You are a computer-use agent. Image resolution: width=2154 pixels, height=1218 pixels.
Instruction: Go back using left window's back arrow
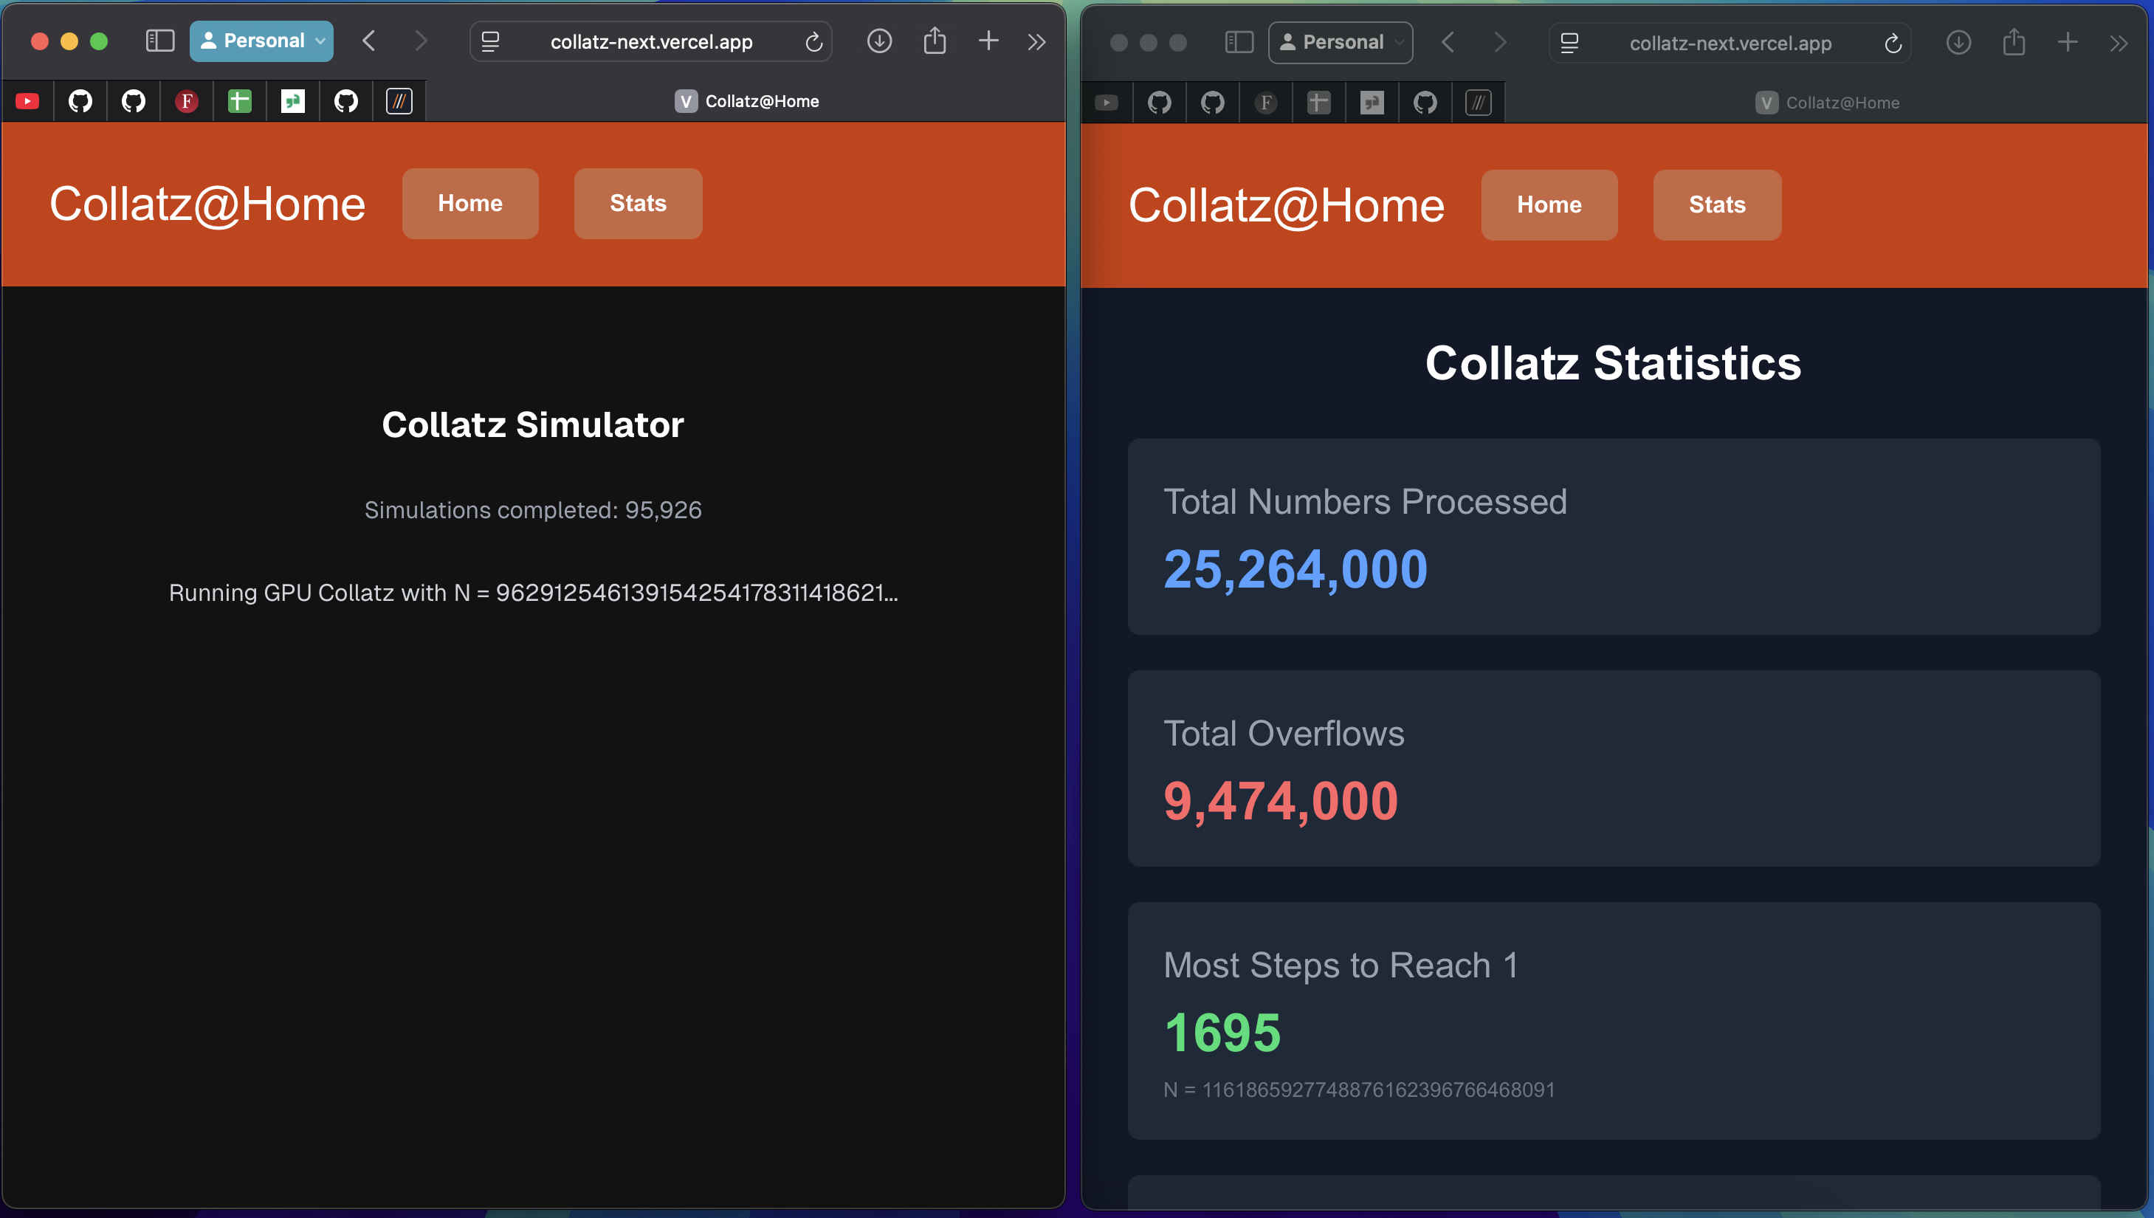[x=369, y=41]
